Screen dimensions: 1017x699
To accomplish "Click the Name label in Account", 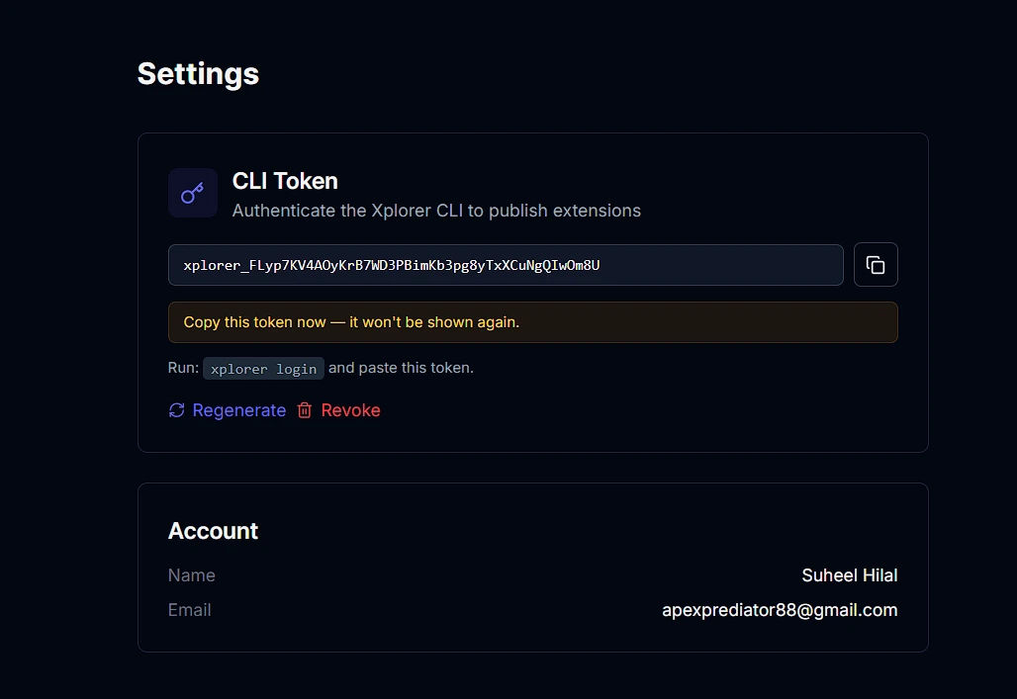I will tap(191, 574).
